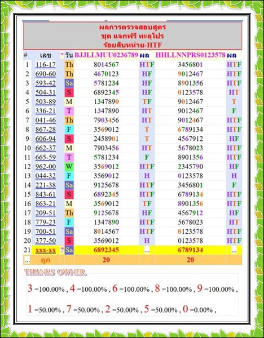This screenshot has width=264, height=338.
Task: Click the question mark in row 21
Action: [x=62, y=250]
